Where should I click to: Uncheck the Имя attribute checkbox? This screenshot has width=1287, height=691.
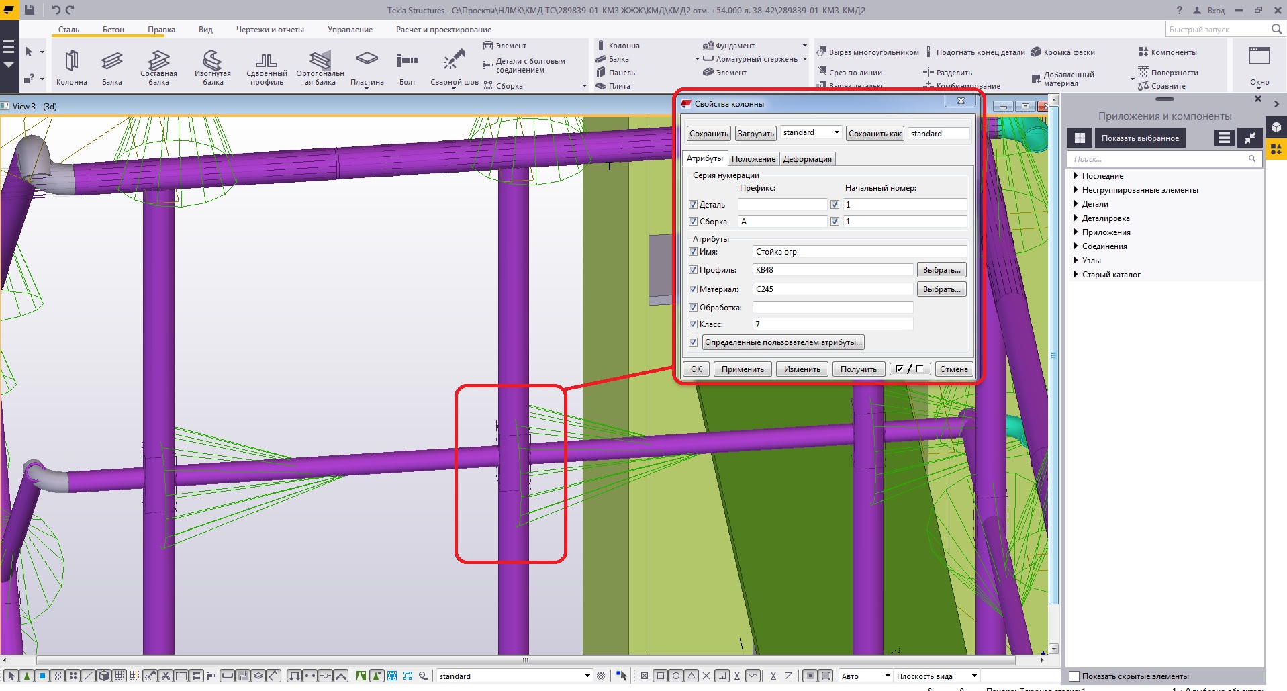pos(694,252)
